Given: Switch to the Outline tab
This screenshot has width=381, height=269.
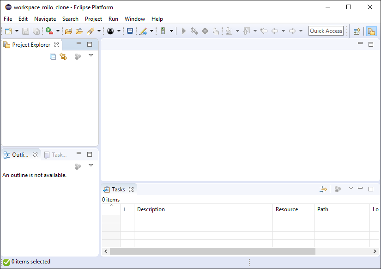Looking at the screenshot, I should pyautogui.click(x=20, y=155).
